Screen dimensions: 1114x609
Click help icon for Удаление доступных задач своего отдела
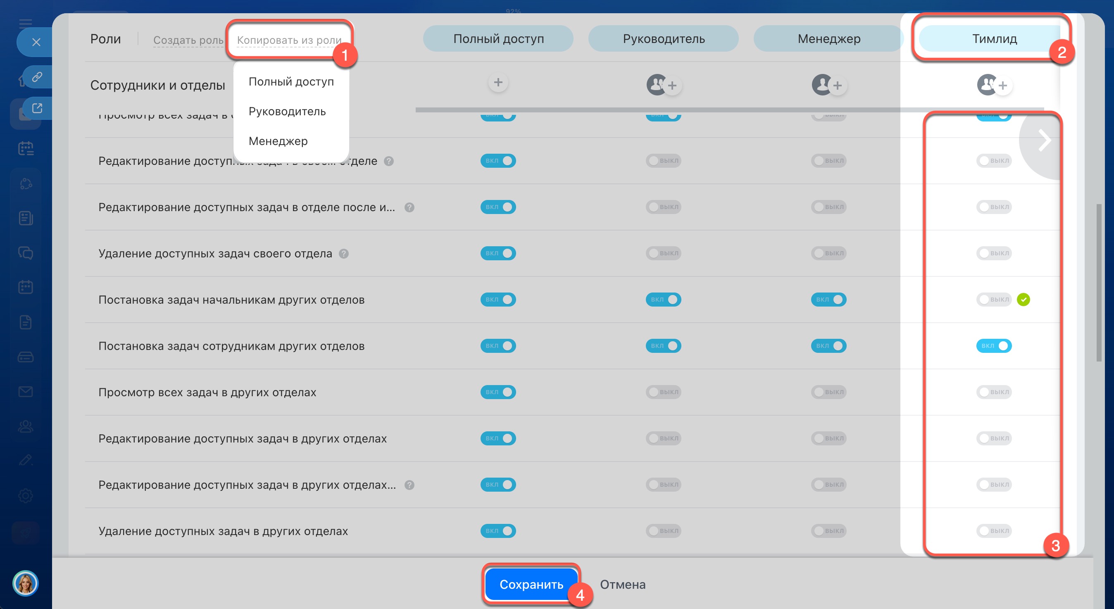(x=343, y=253)
